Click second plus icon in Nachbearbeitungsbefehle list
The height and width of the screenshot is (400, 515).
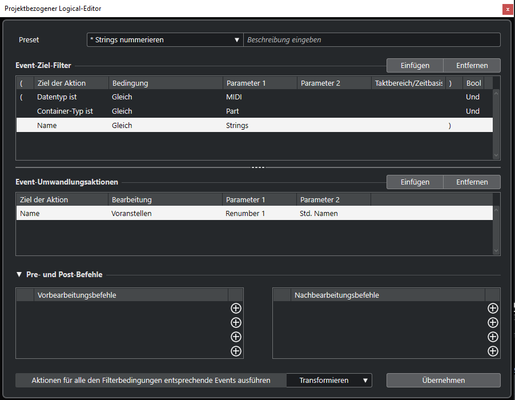[493, 322]
